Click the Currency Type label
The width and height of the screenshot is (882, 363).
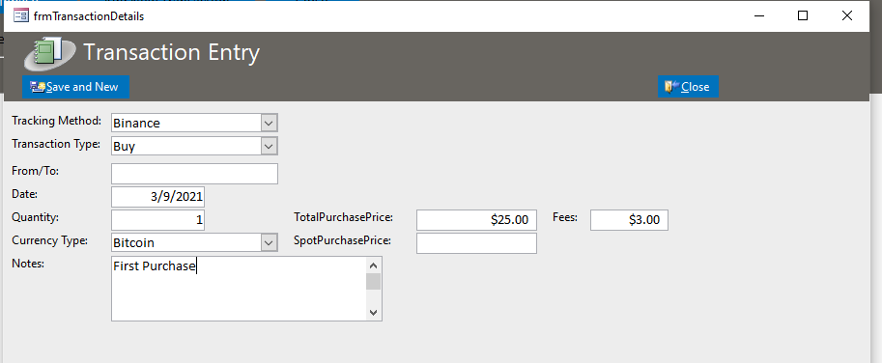50,240
